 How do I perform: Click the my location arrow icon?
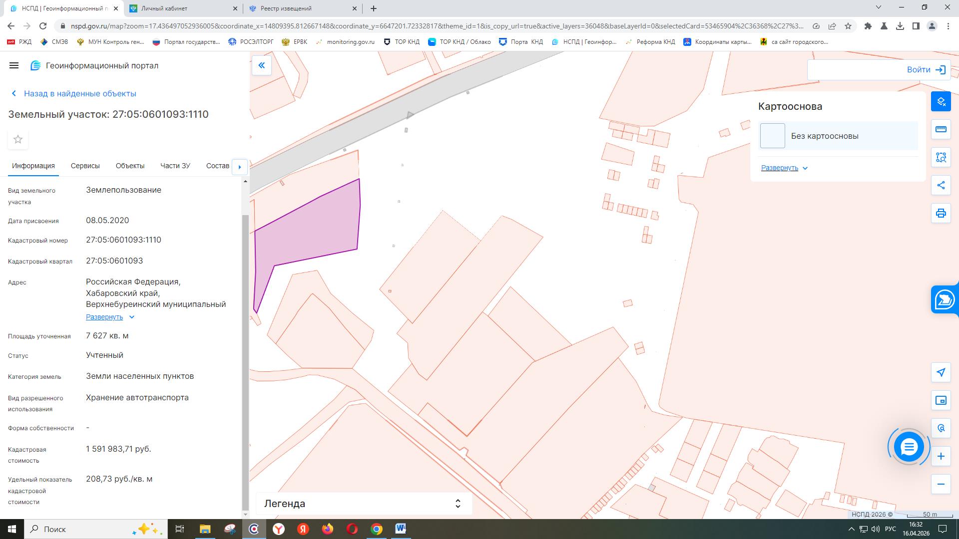[x=941, y=372]
